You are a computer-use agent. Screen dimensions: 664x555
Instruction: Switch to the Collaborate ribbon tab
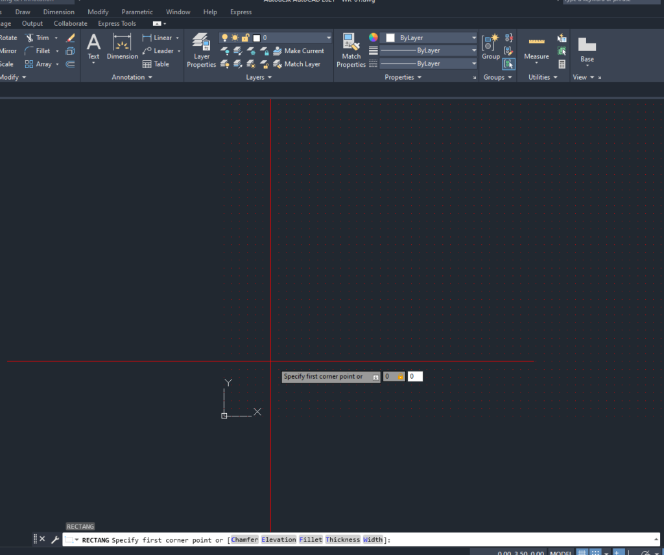[70, 23]
